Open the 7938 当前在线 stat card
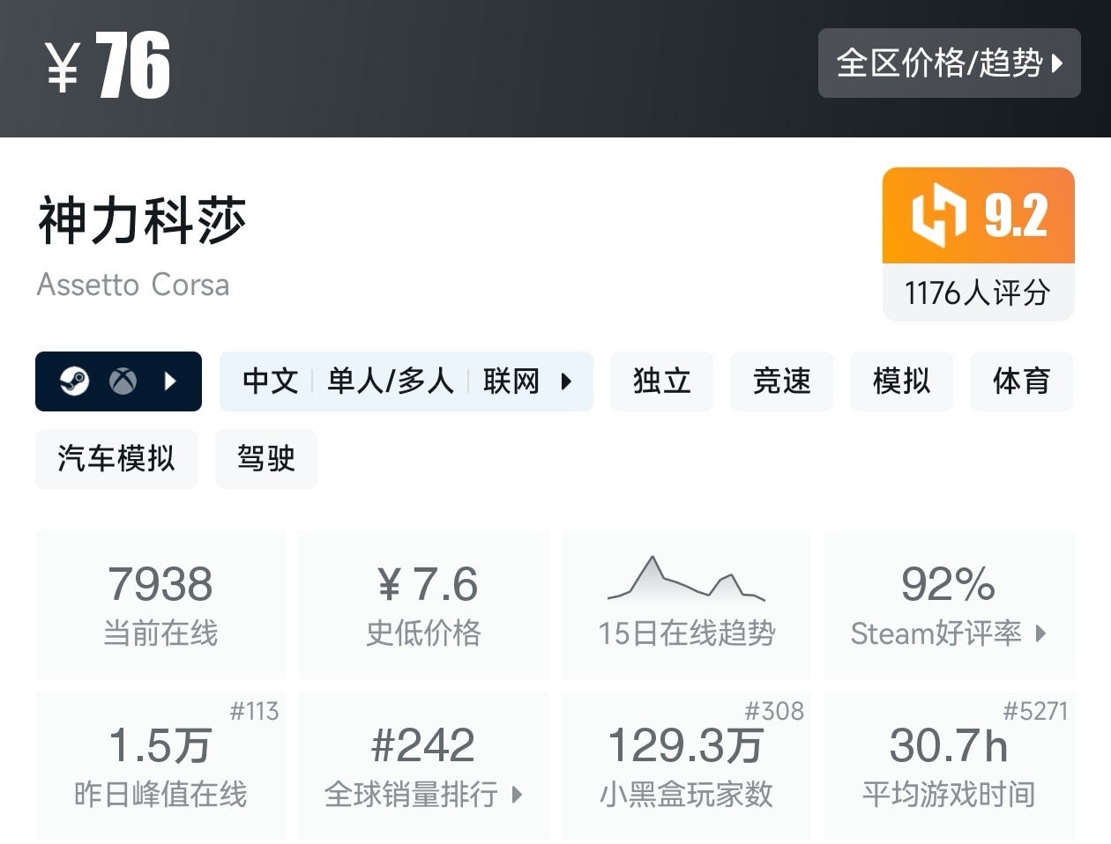Screen dimensions: 1111x844 (x=160, y=604)
